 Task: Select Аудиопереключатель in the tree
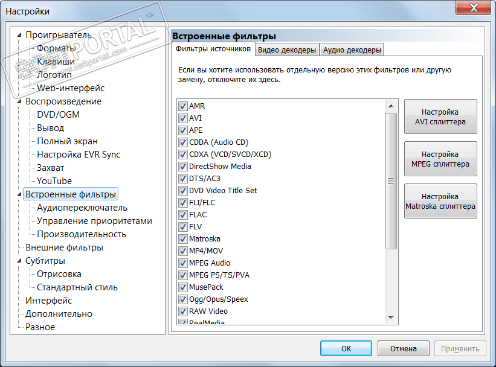point(82,208)
